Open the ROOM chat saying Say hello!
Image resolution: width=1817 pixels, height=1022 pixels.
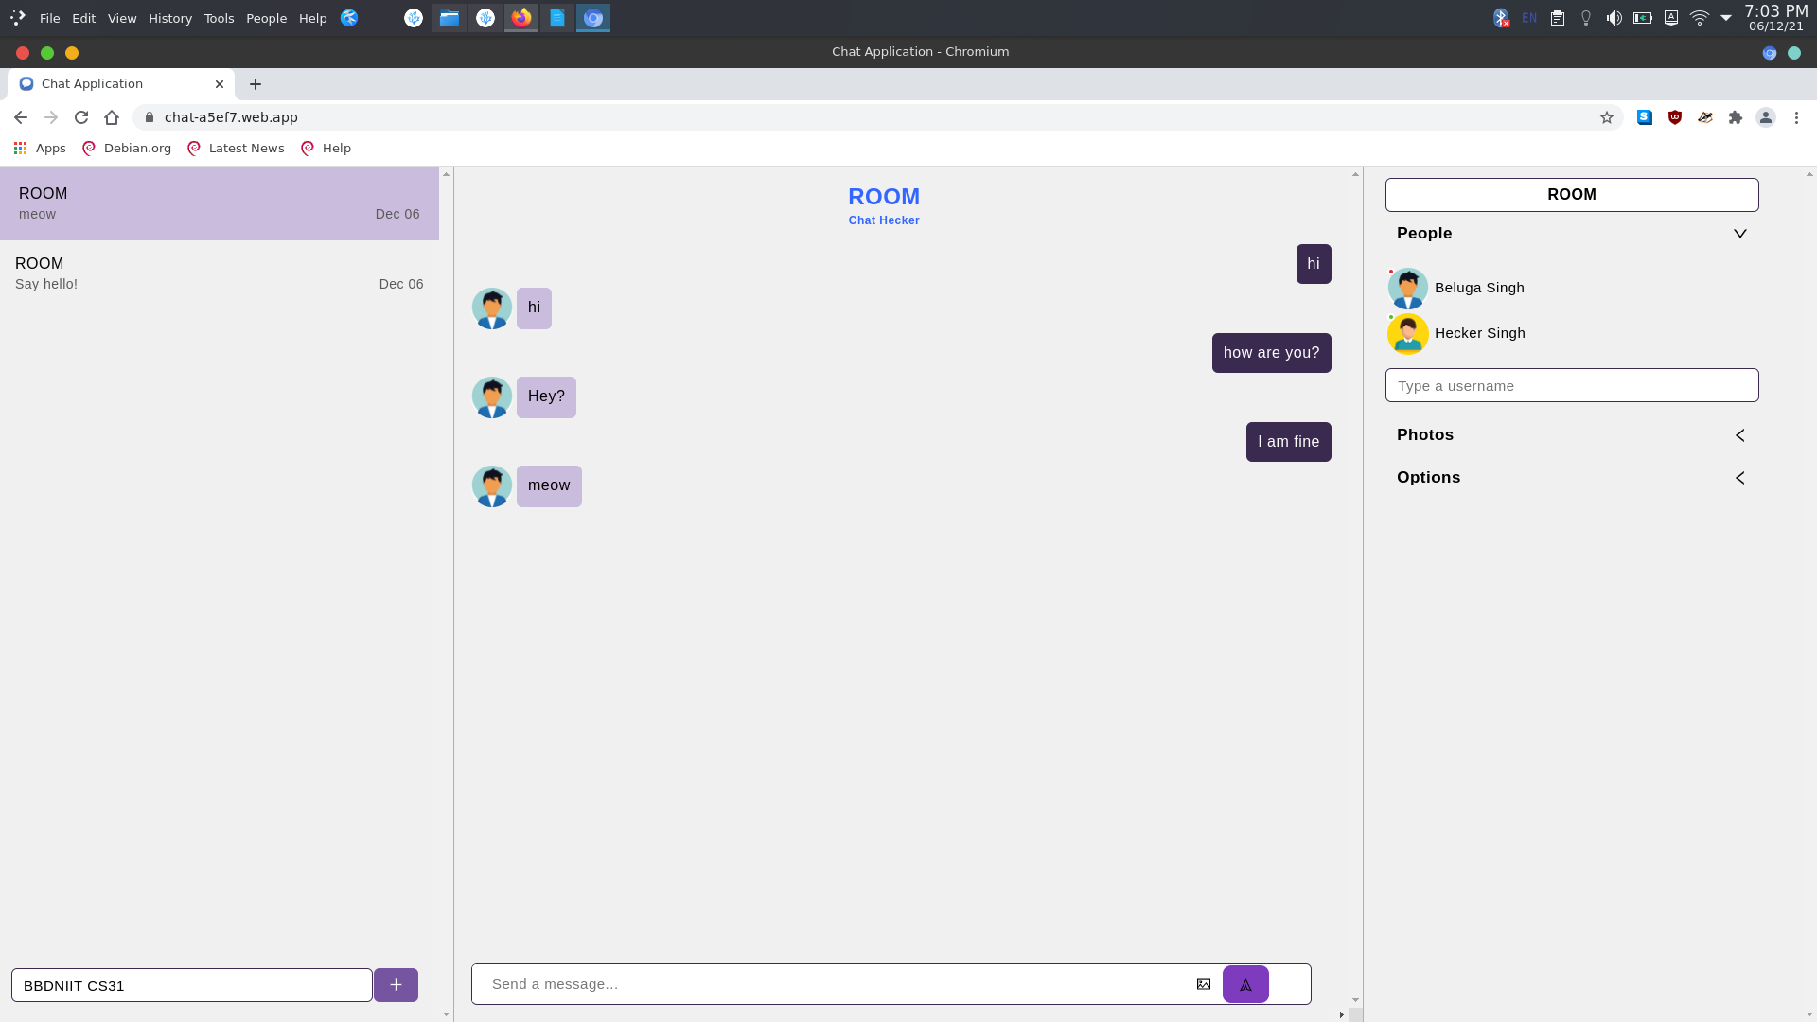[220, 273]
